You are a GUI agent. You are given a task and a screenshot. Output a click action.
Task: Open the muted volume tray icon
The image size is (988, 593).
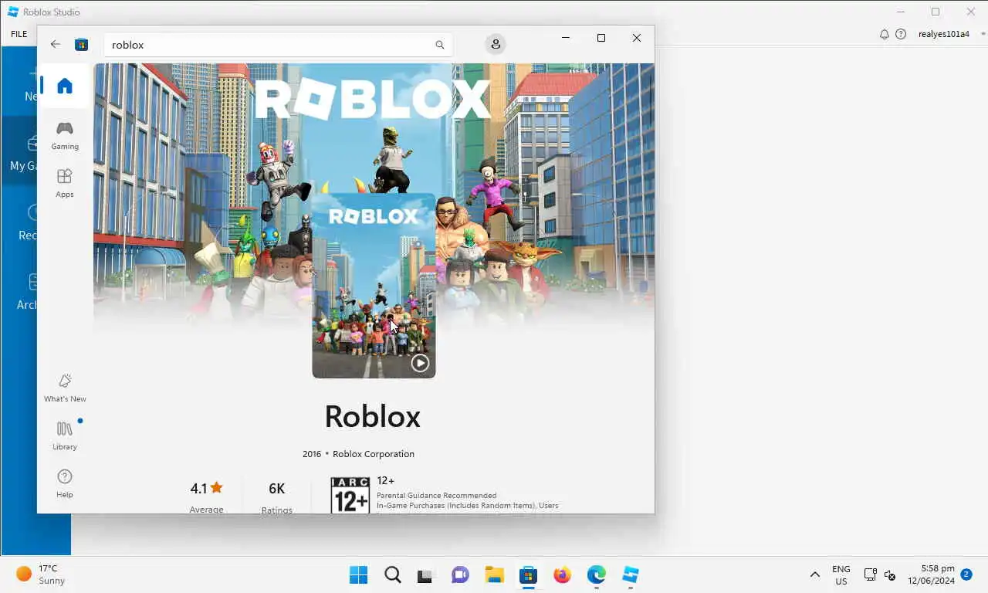(889, 575)
